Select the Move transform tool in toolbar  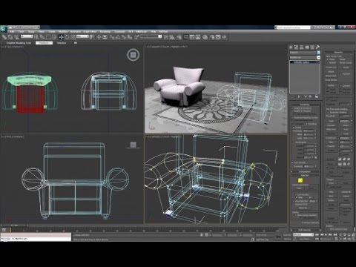(x=61, y=37)
